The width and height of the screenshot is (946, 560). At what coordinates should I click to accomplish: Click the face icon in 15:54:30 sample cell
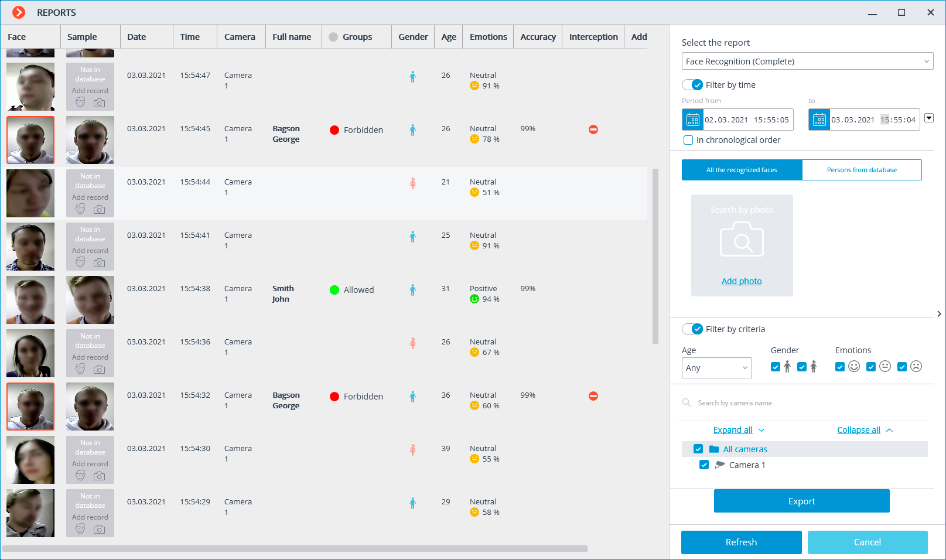[81, 476]
